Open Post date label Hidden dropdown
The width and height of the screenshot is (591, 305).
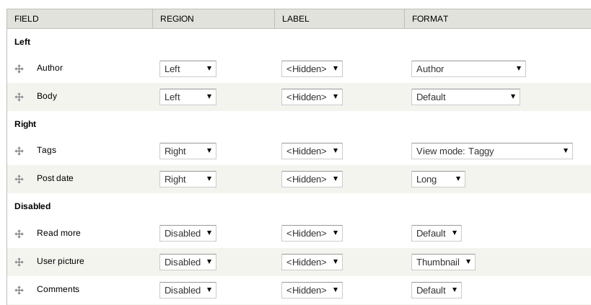point(312,180)
